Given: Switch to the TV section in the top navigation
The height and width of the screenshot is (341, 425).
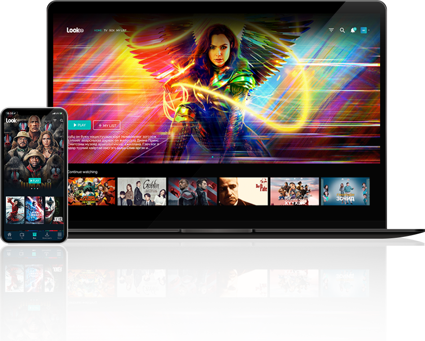Looking at the screenshot, I should tap(105, 31).
